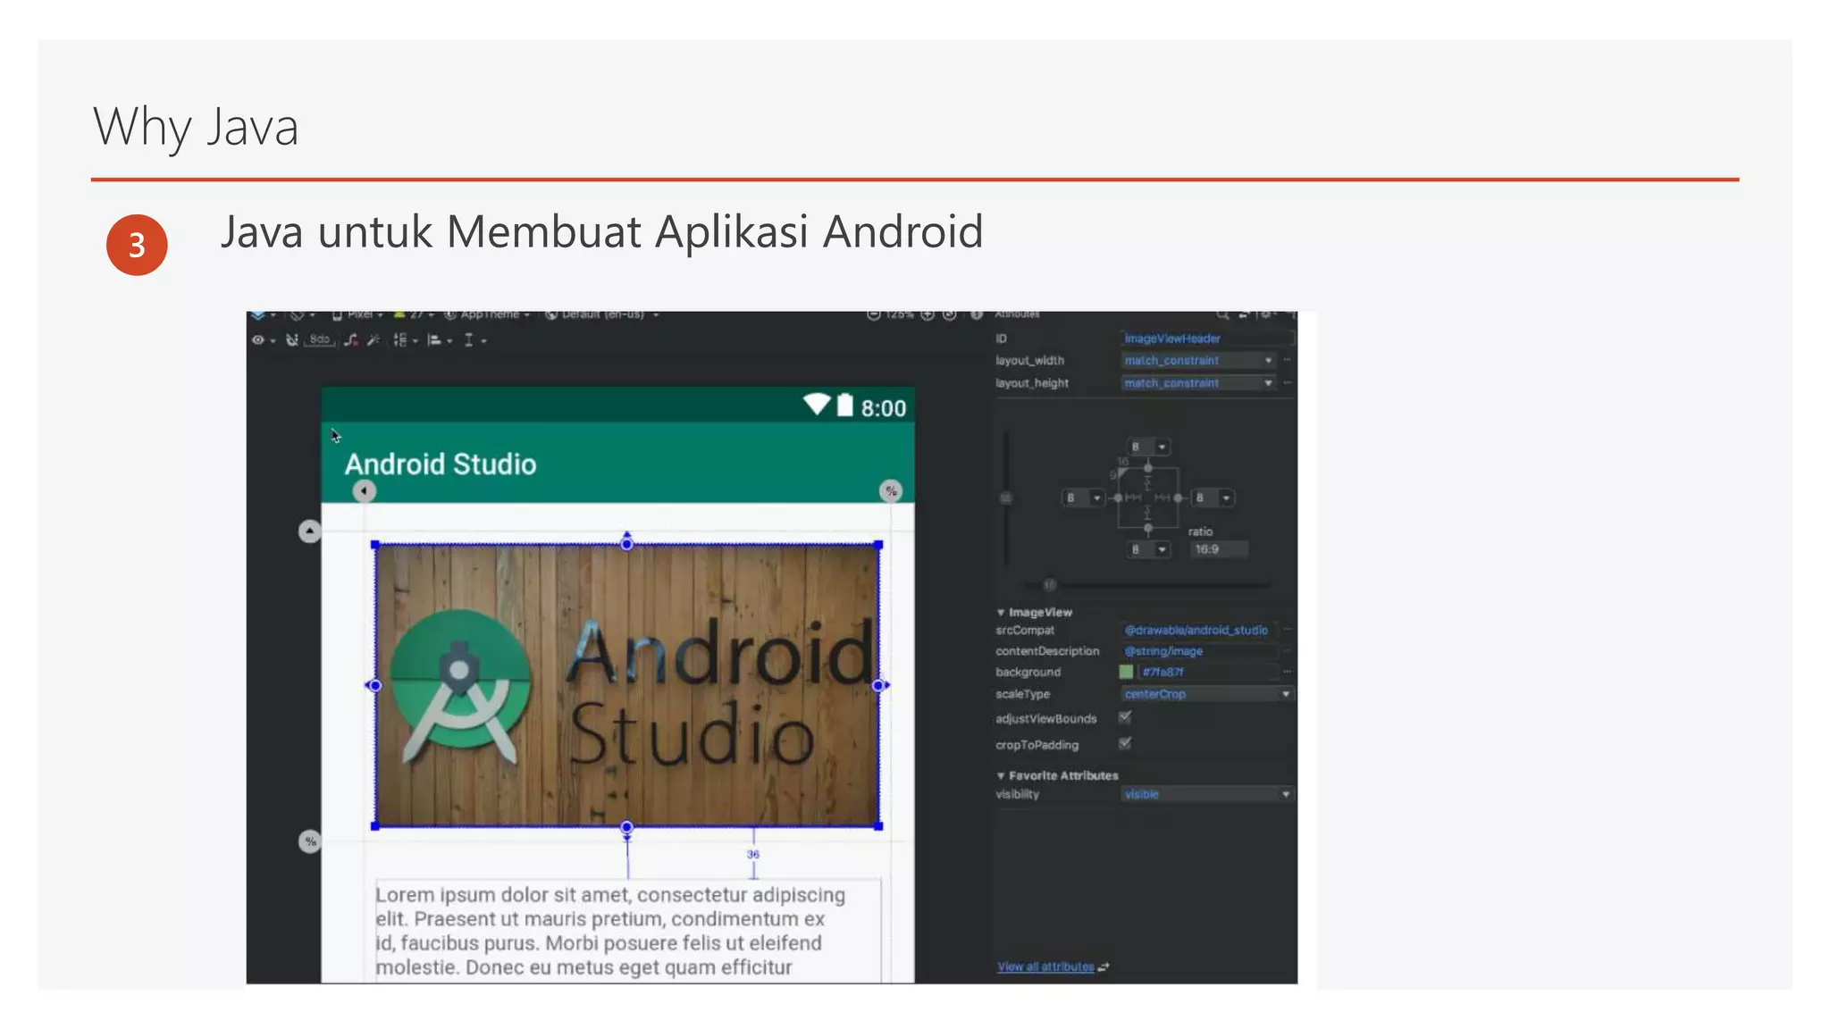
Task: Open the scaleType centerCrop dropdown
Action: click(1206, 694)
